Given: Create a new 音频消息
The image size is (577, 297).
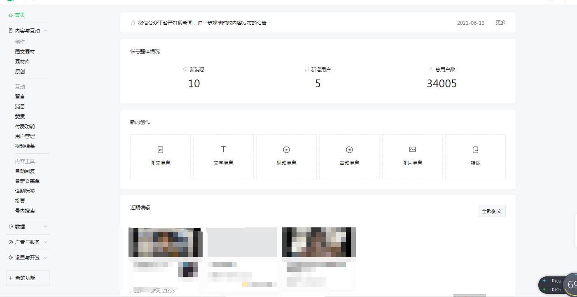Looking at the screenshot, I should [349, 157].
